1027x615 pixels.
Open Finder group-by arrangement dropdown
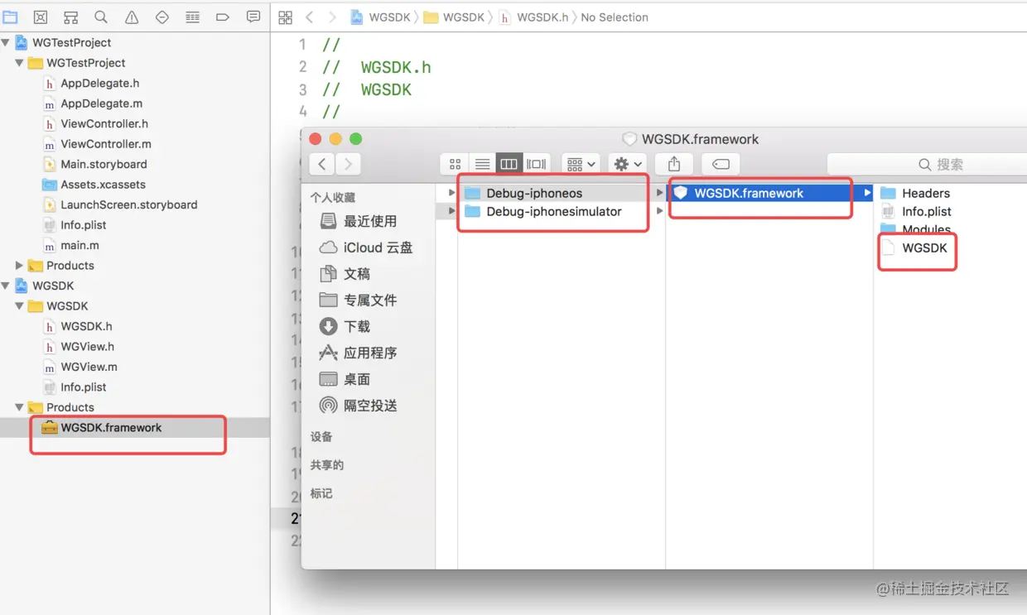tap(581, 164)
